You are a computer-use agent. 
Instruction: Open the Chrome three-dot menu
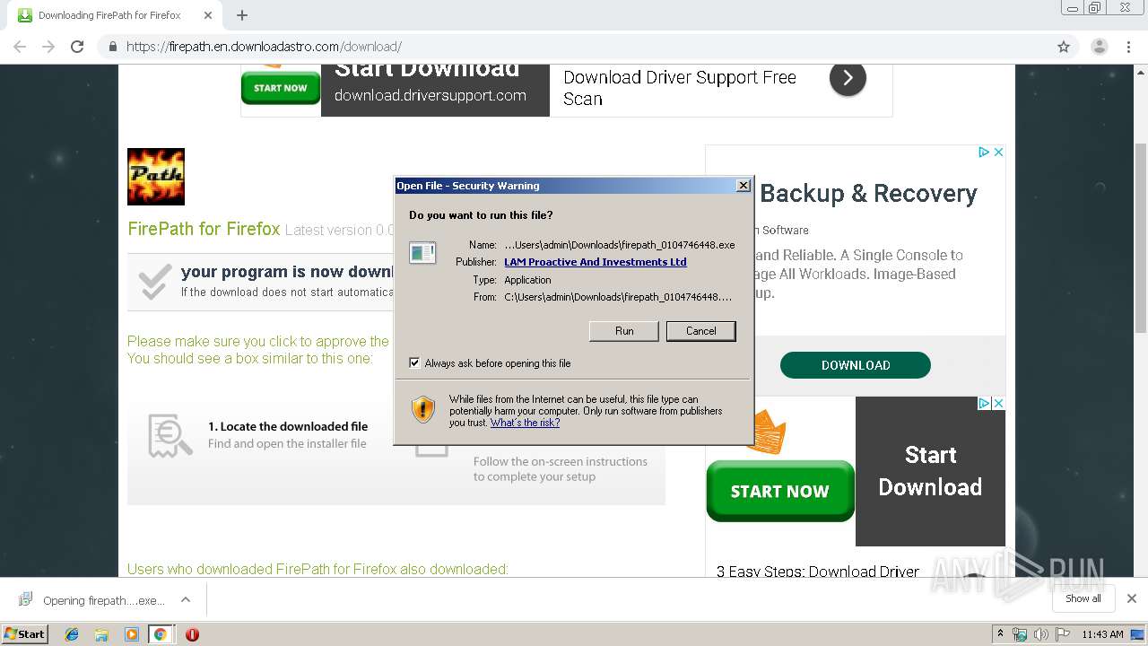point(1128,47)
